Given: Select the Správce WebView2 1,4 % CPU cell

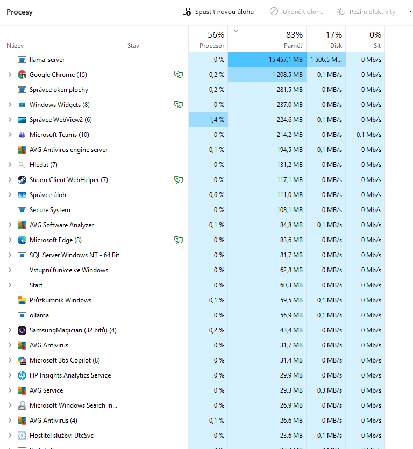Looking at the screenshot, I should (x=208, y=120).
